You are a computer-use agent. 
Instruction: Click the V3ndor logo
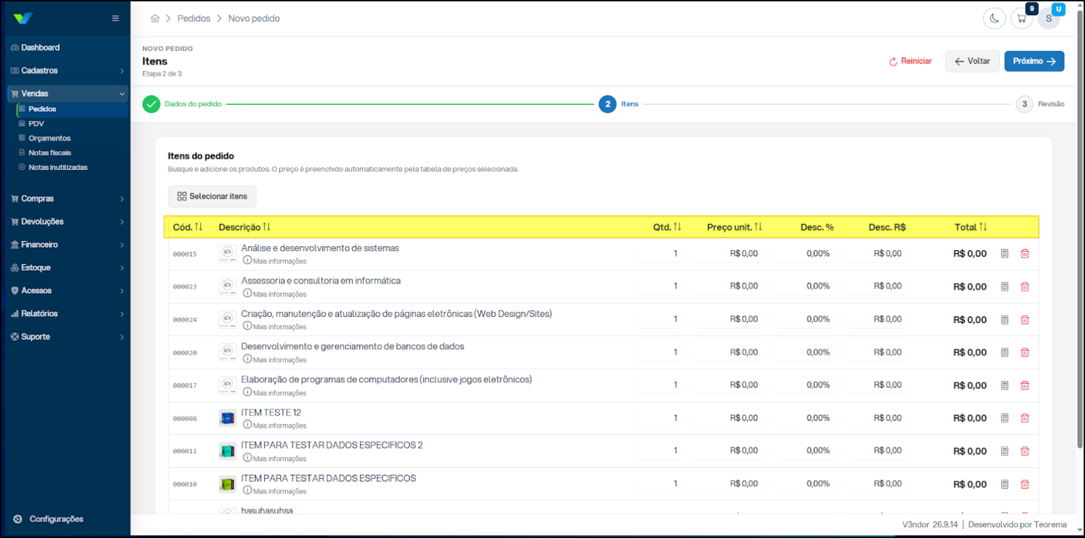[x=22, y=18]
